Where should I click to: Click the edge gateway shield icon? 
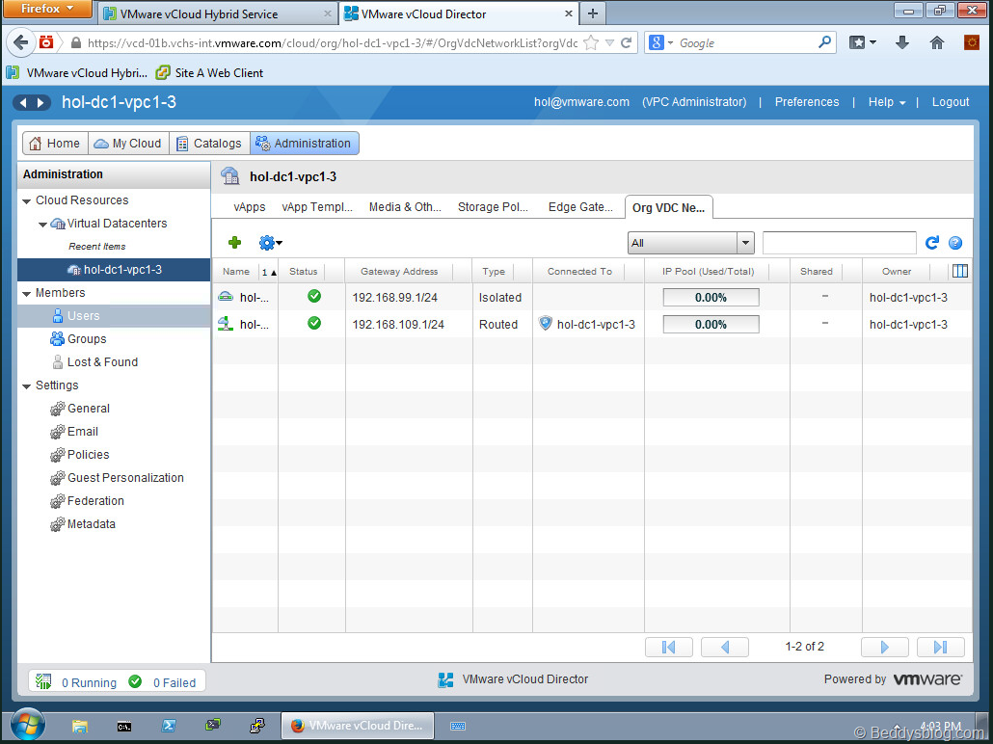tap(546, 323)
